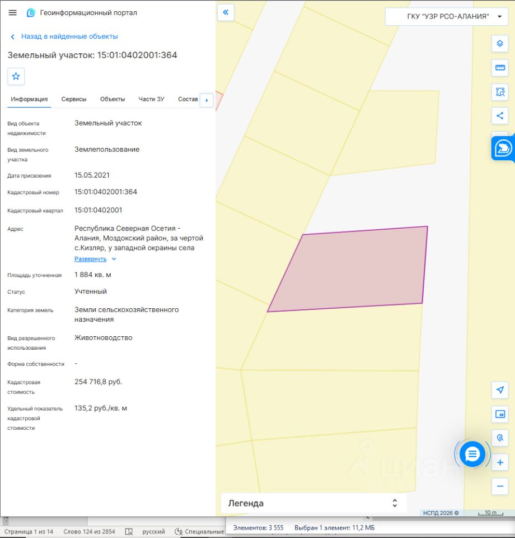This screenshot has height=538, width=515.
Task: Click the date 15.05.2021 value
Action: tap(92, 175)
